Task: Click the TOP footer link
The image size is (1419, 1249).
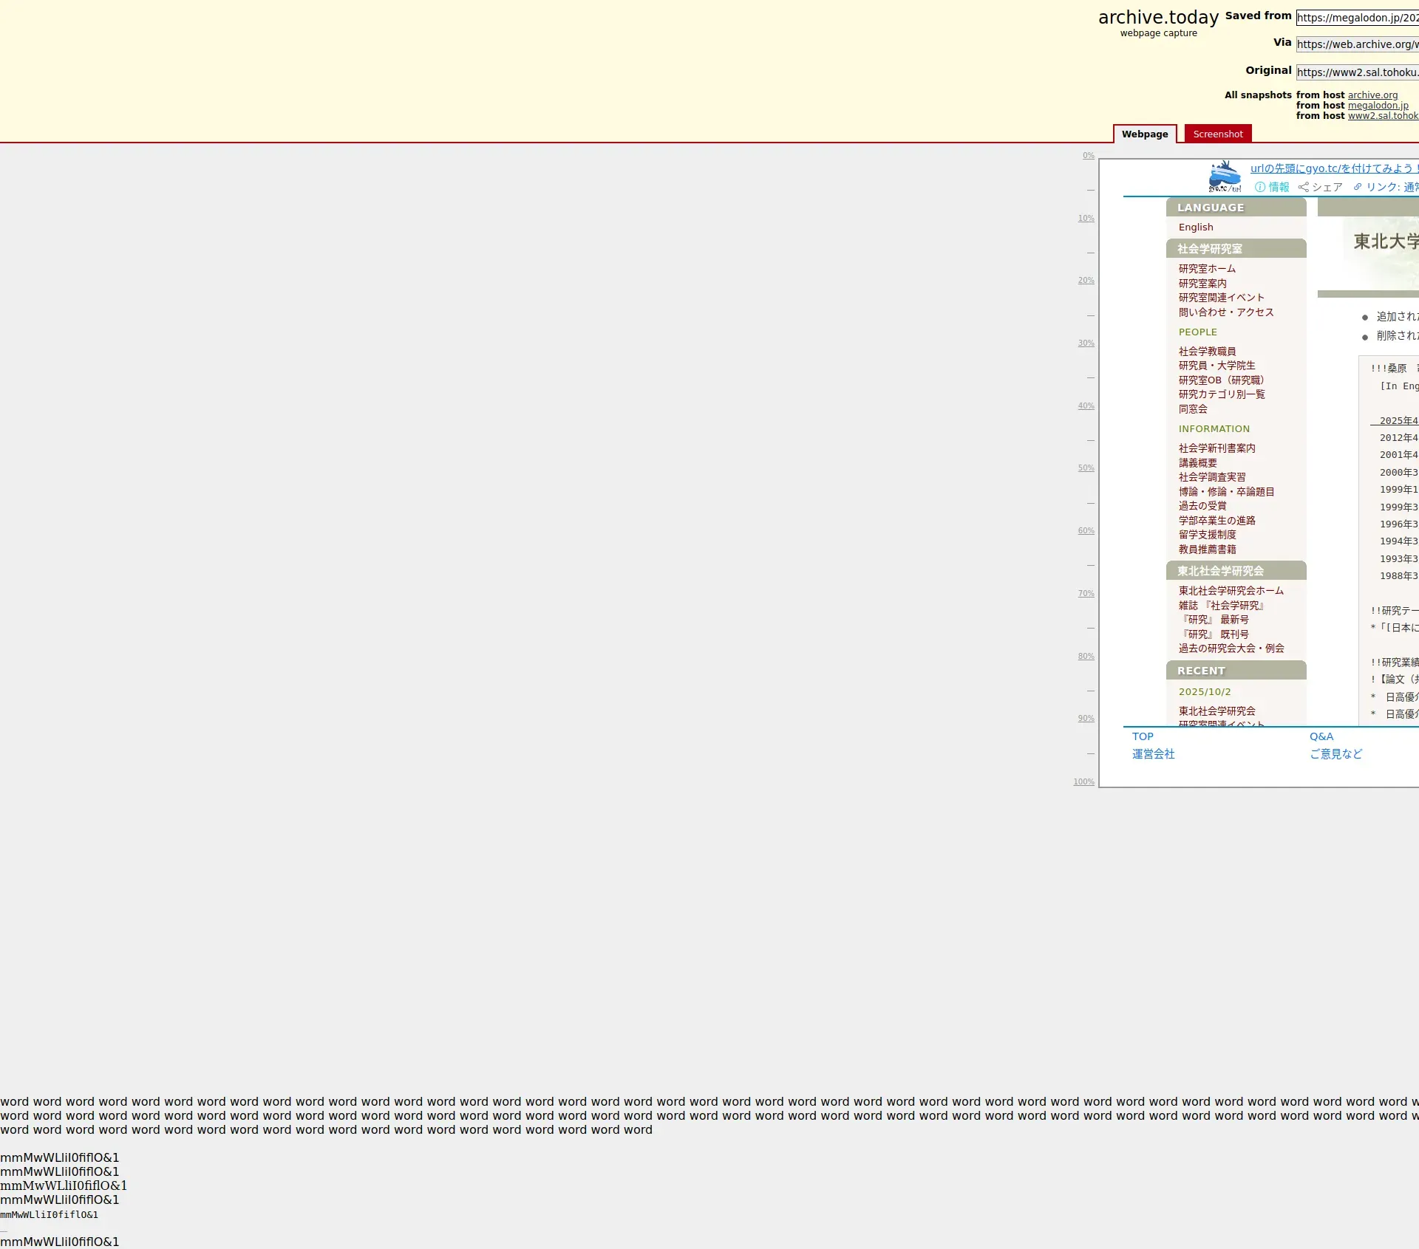Action: point(1142,736)
